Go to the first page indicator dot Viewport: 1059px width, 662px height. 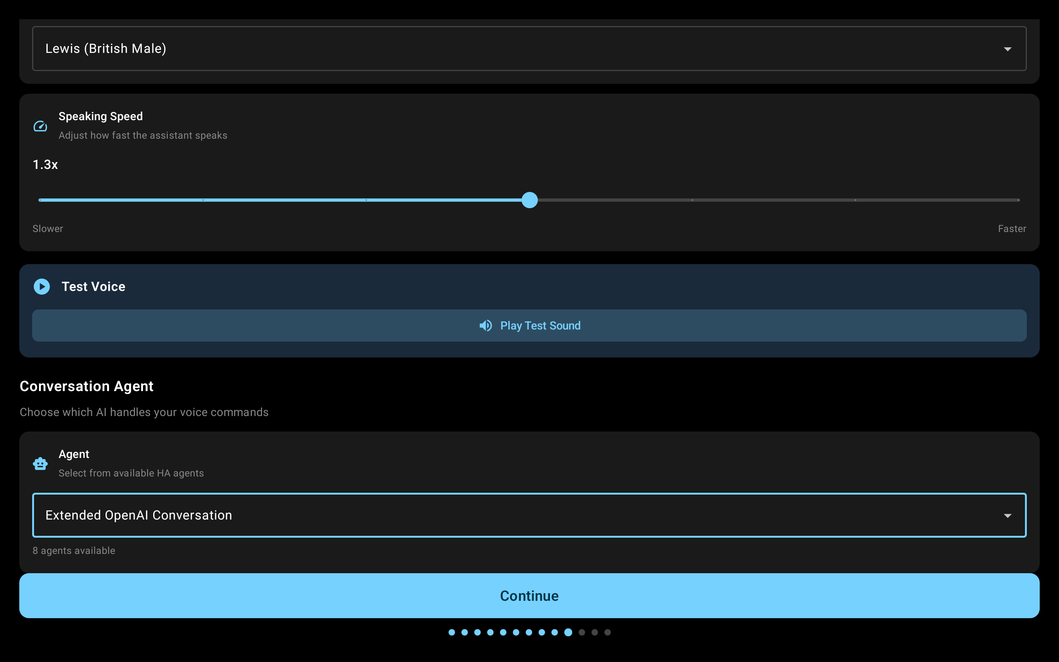coord(452,632)
